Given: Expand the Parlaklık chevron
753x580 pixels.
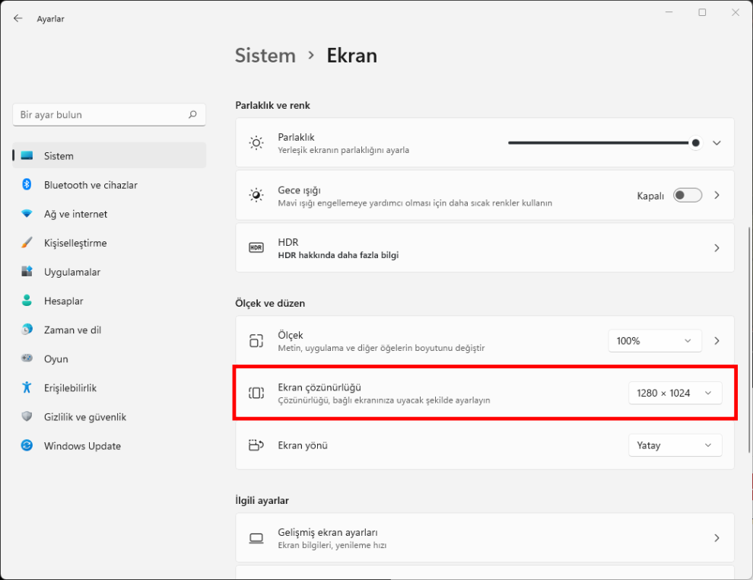Looking at the screenshot, I should pos(716,143).
